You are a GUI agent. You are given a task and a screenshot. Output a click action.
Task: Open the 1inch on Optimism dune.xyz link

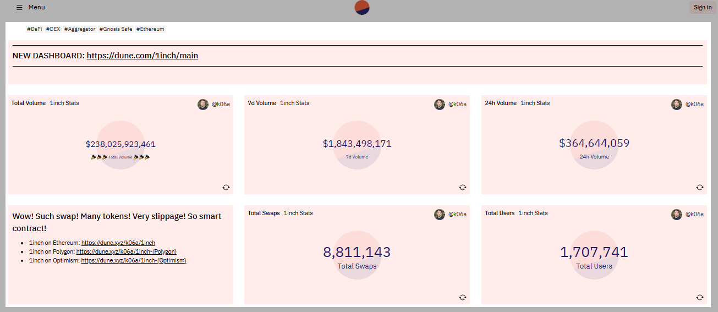click(x=134, y=260)
